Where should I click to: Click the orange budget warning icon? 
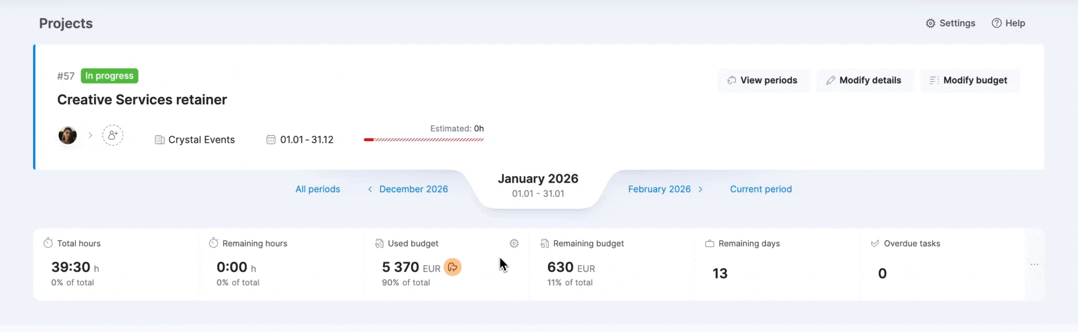[x=452, y=267]
